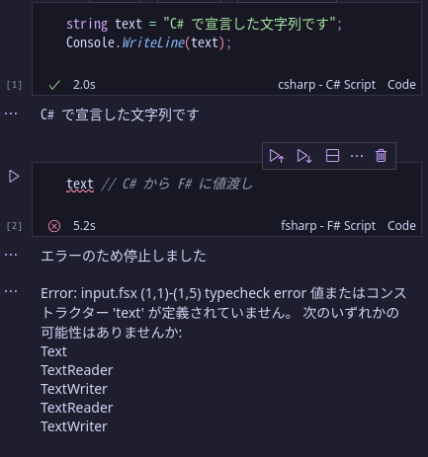Open output menu beside Error: input.fsx message
This screenshot has height=457, width=428.
(11, 291)
